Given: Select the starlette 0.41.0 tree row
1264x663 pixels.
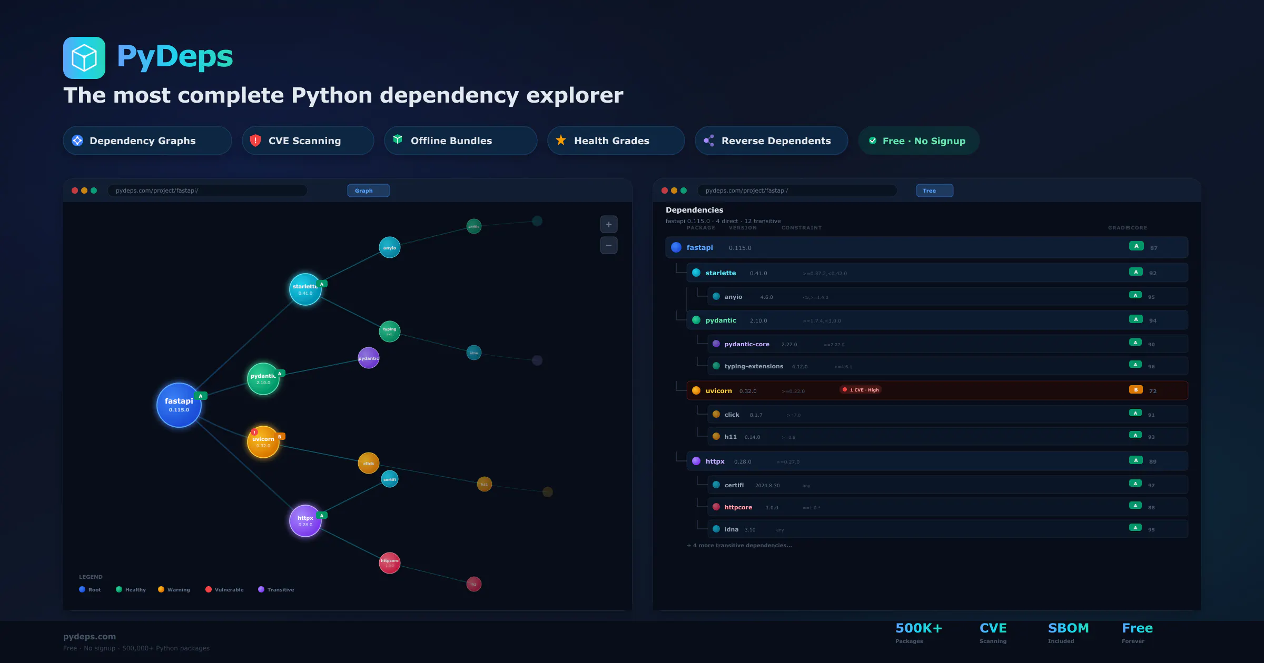Looking at the screenshot, I should point(937,273).
